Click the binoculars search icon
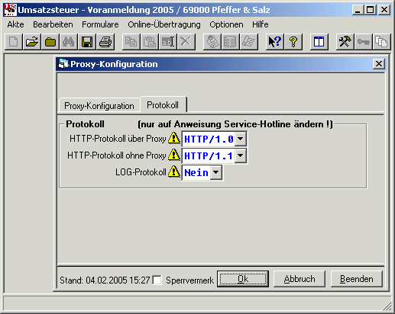395x314 pixels. pyautogui.click(x=69, y=42)
